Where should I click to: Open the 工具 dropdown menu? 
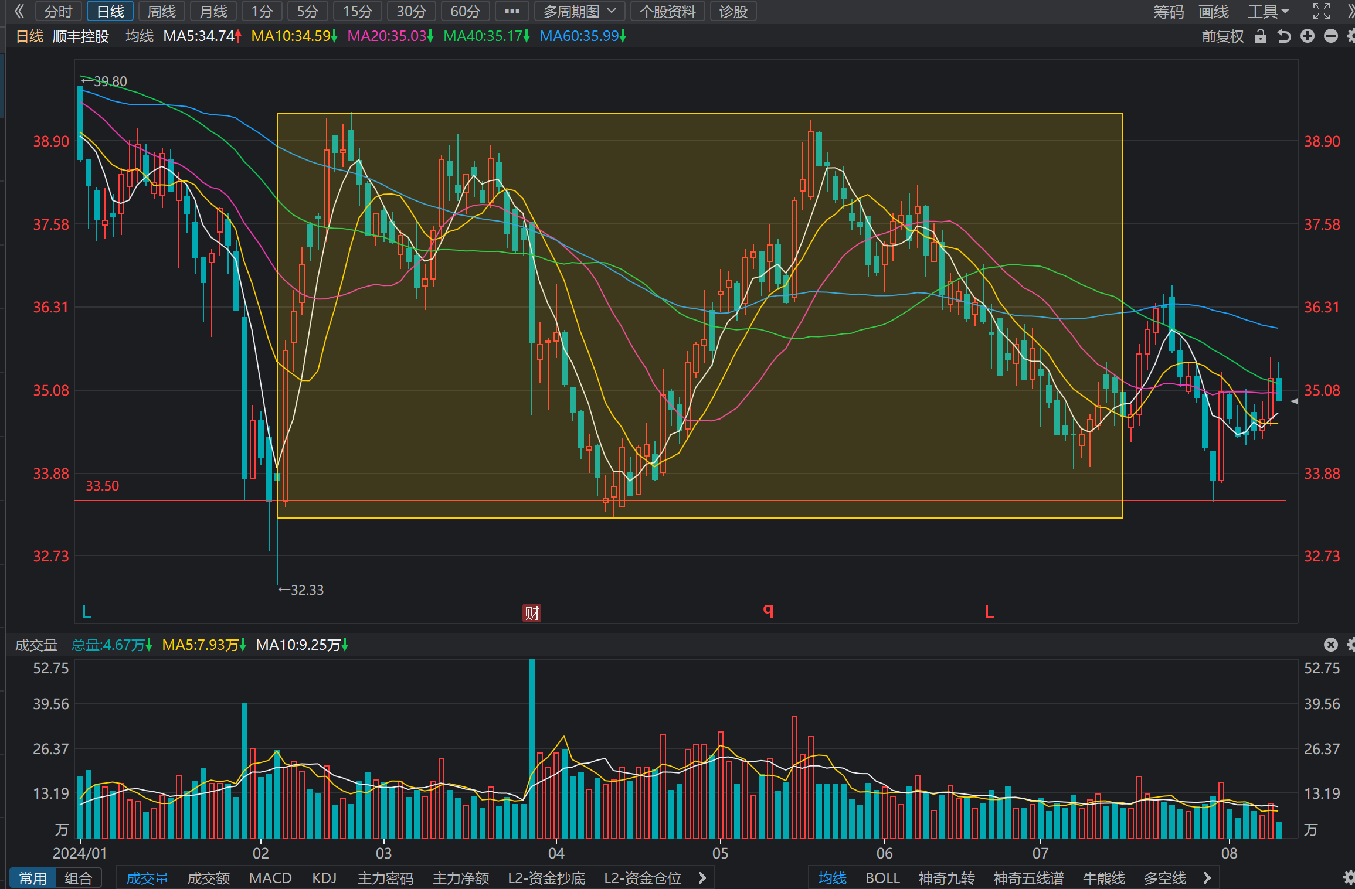click(x=1268, y=11)
